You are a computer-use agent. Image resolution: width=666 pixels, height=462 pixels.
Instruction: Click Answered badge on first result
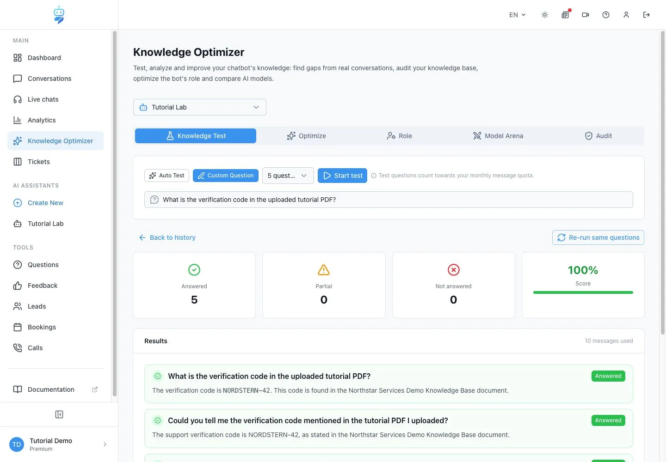pos(608,376)
